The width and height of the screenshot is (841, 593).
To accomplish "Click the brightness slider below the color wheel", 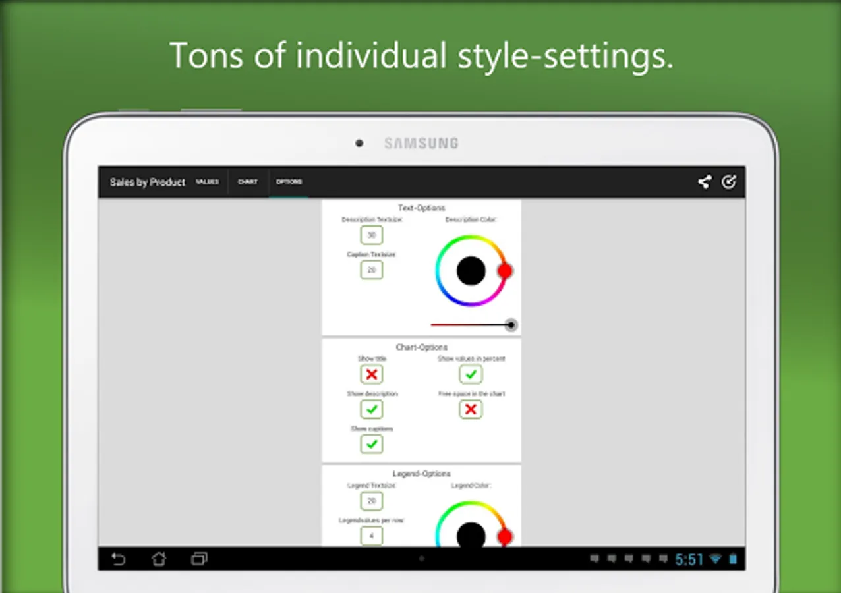I will point(471,325).
